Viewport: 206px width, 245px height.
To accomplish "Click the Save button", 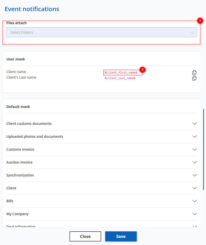I will click(121, 236).
